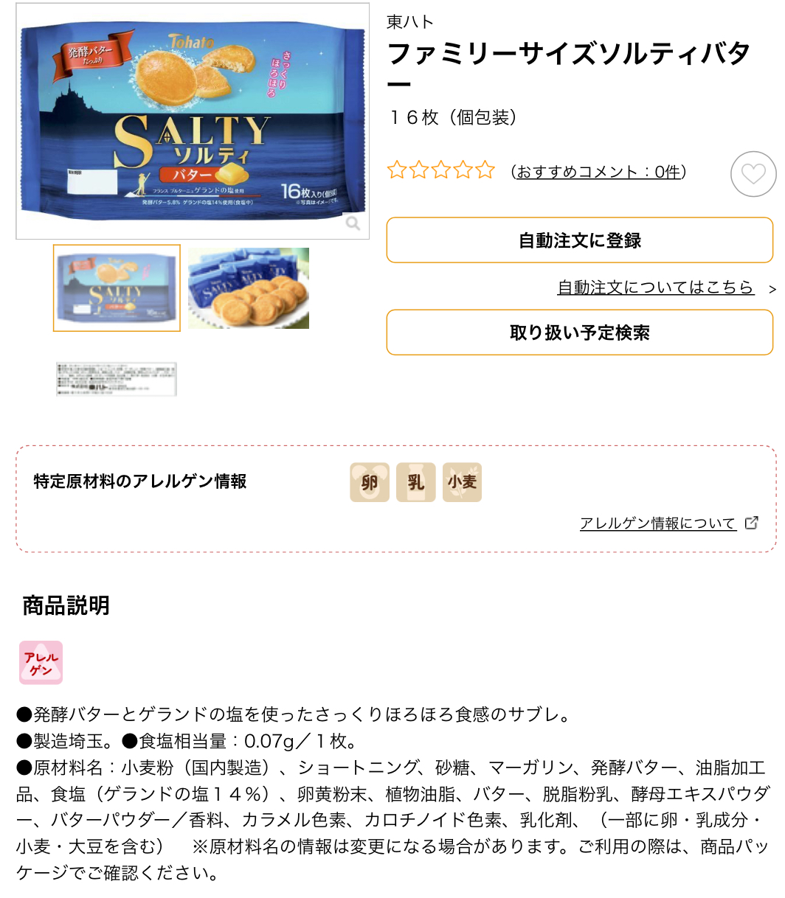
Task: Click the first rating star
Action: pyautogui.click(x=397, y=170)
